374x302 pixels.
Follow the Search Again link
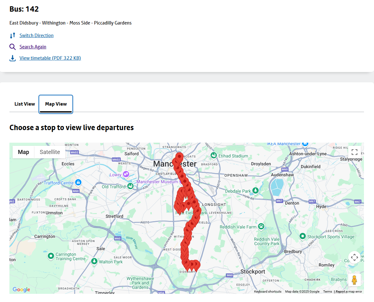(x=33, y=47)
